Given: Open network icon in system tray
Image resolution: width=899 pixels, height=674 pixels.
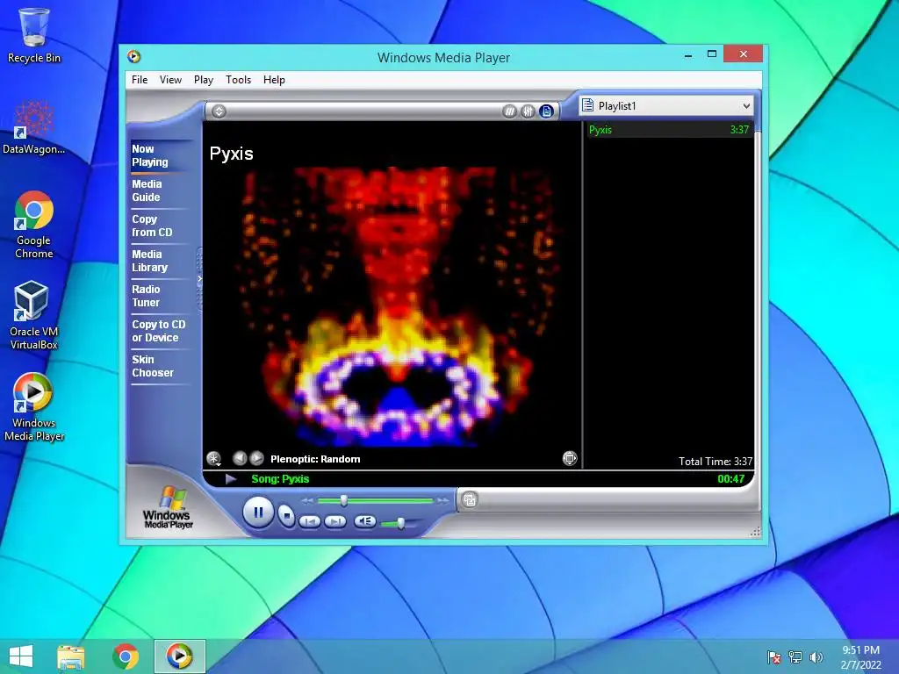Looking at the screenshot, I should pos(795,656).
